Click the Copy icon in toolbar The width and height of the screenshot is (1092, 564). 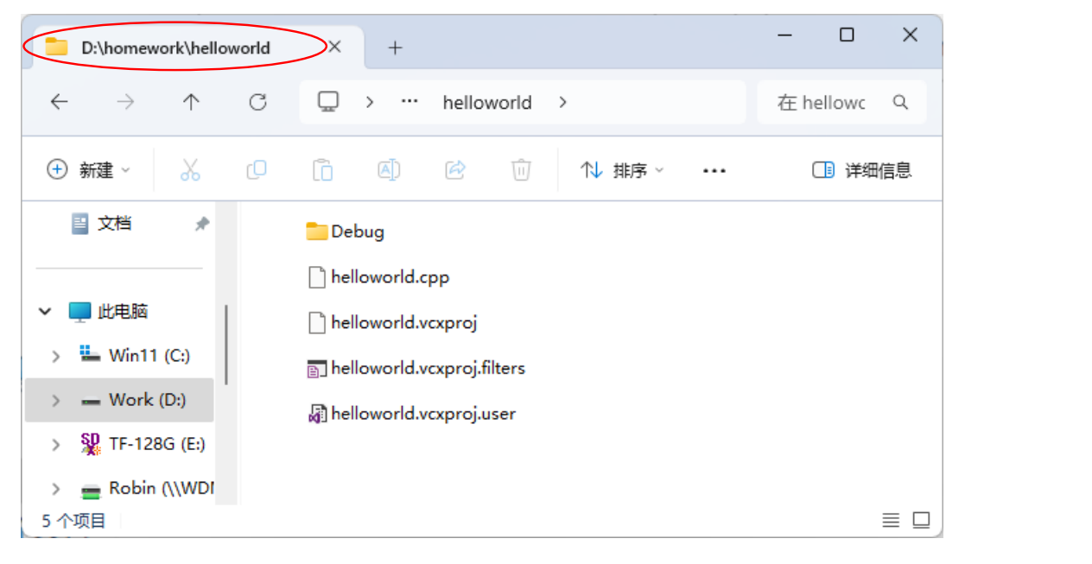[x=257, y=170]
